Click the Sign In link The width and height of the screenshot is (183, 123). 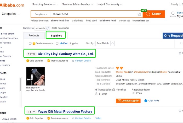click(x=180, y=13)
